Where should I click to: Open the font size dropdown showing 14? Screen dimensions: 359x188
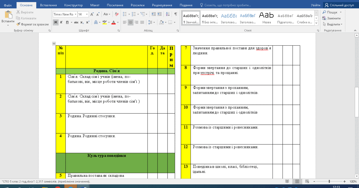[x=87, y=14]
